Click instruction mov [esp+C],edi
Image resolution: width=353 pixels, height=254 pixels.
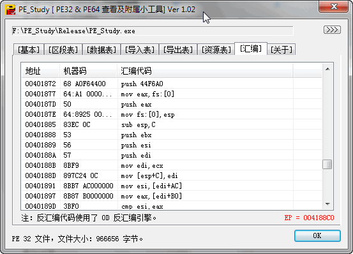[x=149, y=176]
